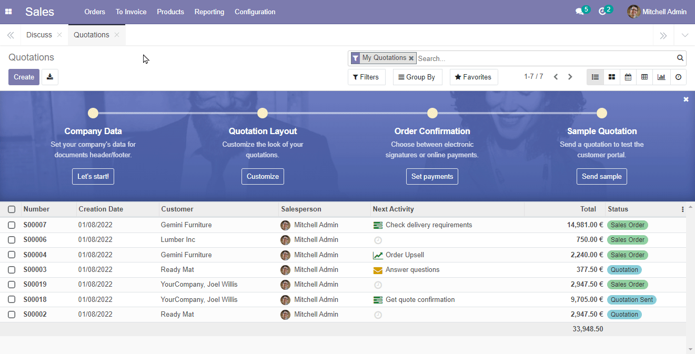
Task: Expand the Favorites dropdown
Action: tap(474, 77)
